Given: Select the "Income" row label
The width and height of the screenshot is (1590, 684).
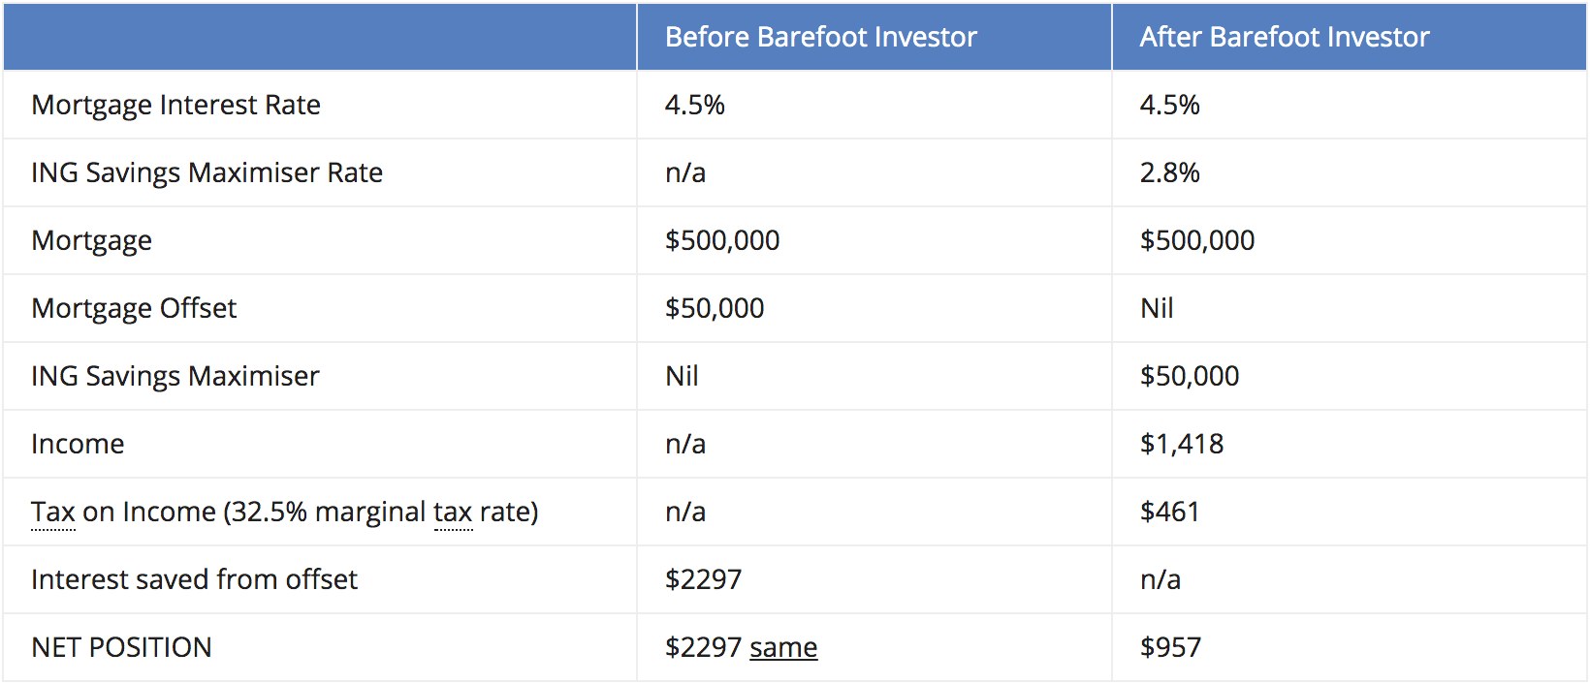Looking at the screenshot, I should pos(78,444).
